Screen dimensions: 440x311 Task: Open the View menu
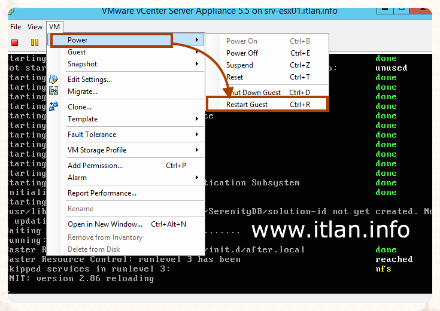tap(35, 27)
